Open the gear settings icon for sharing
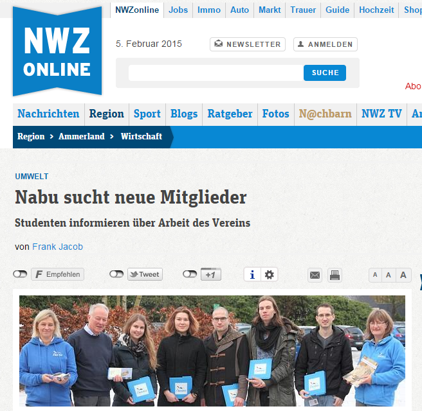The width and height of the screenshot is (422, 411). pos(269,274)
